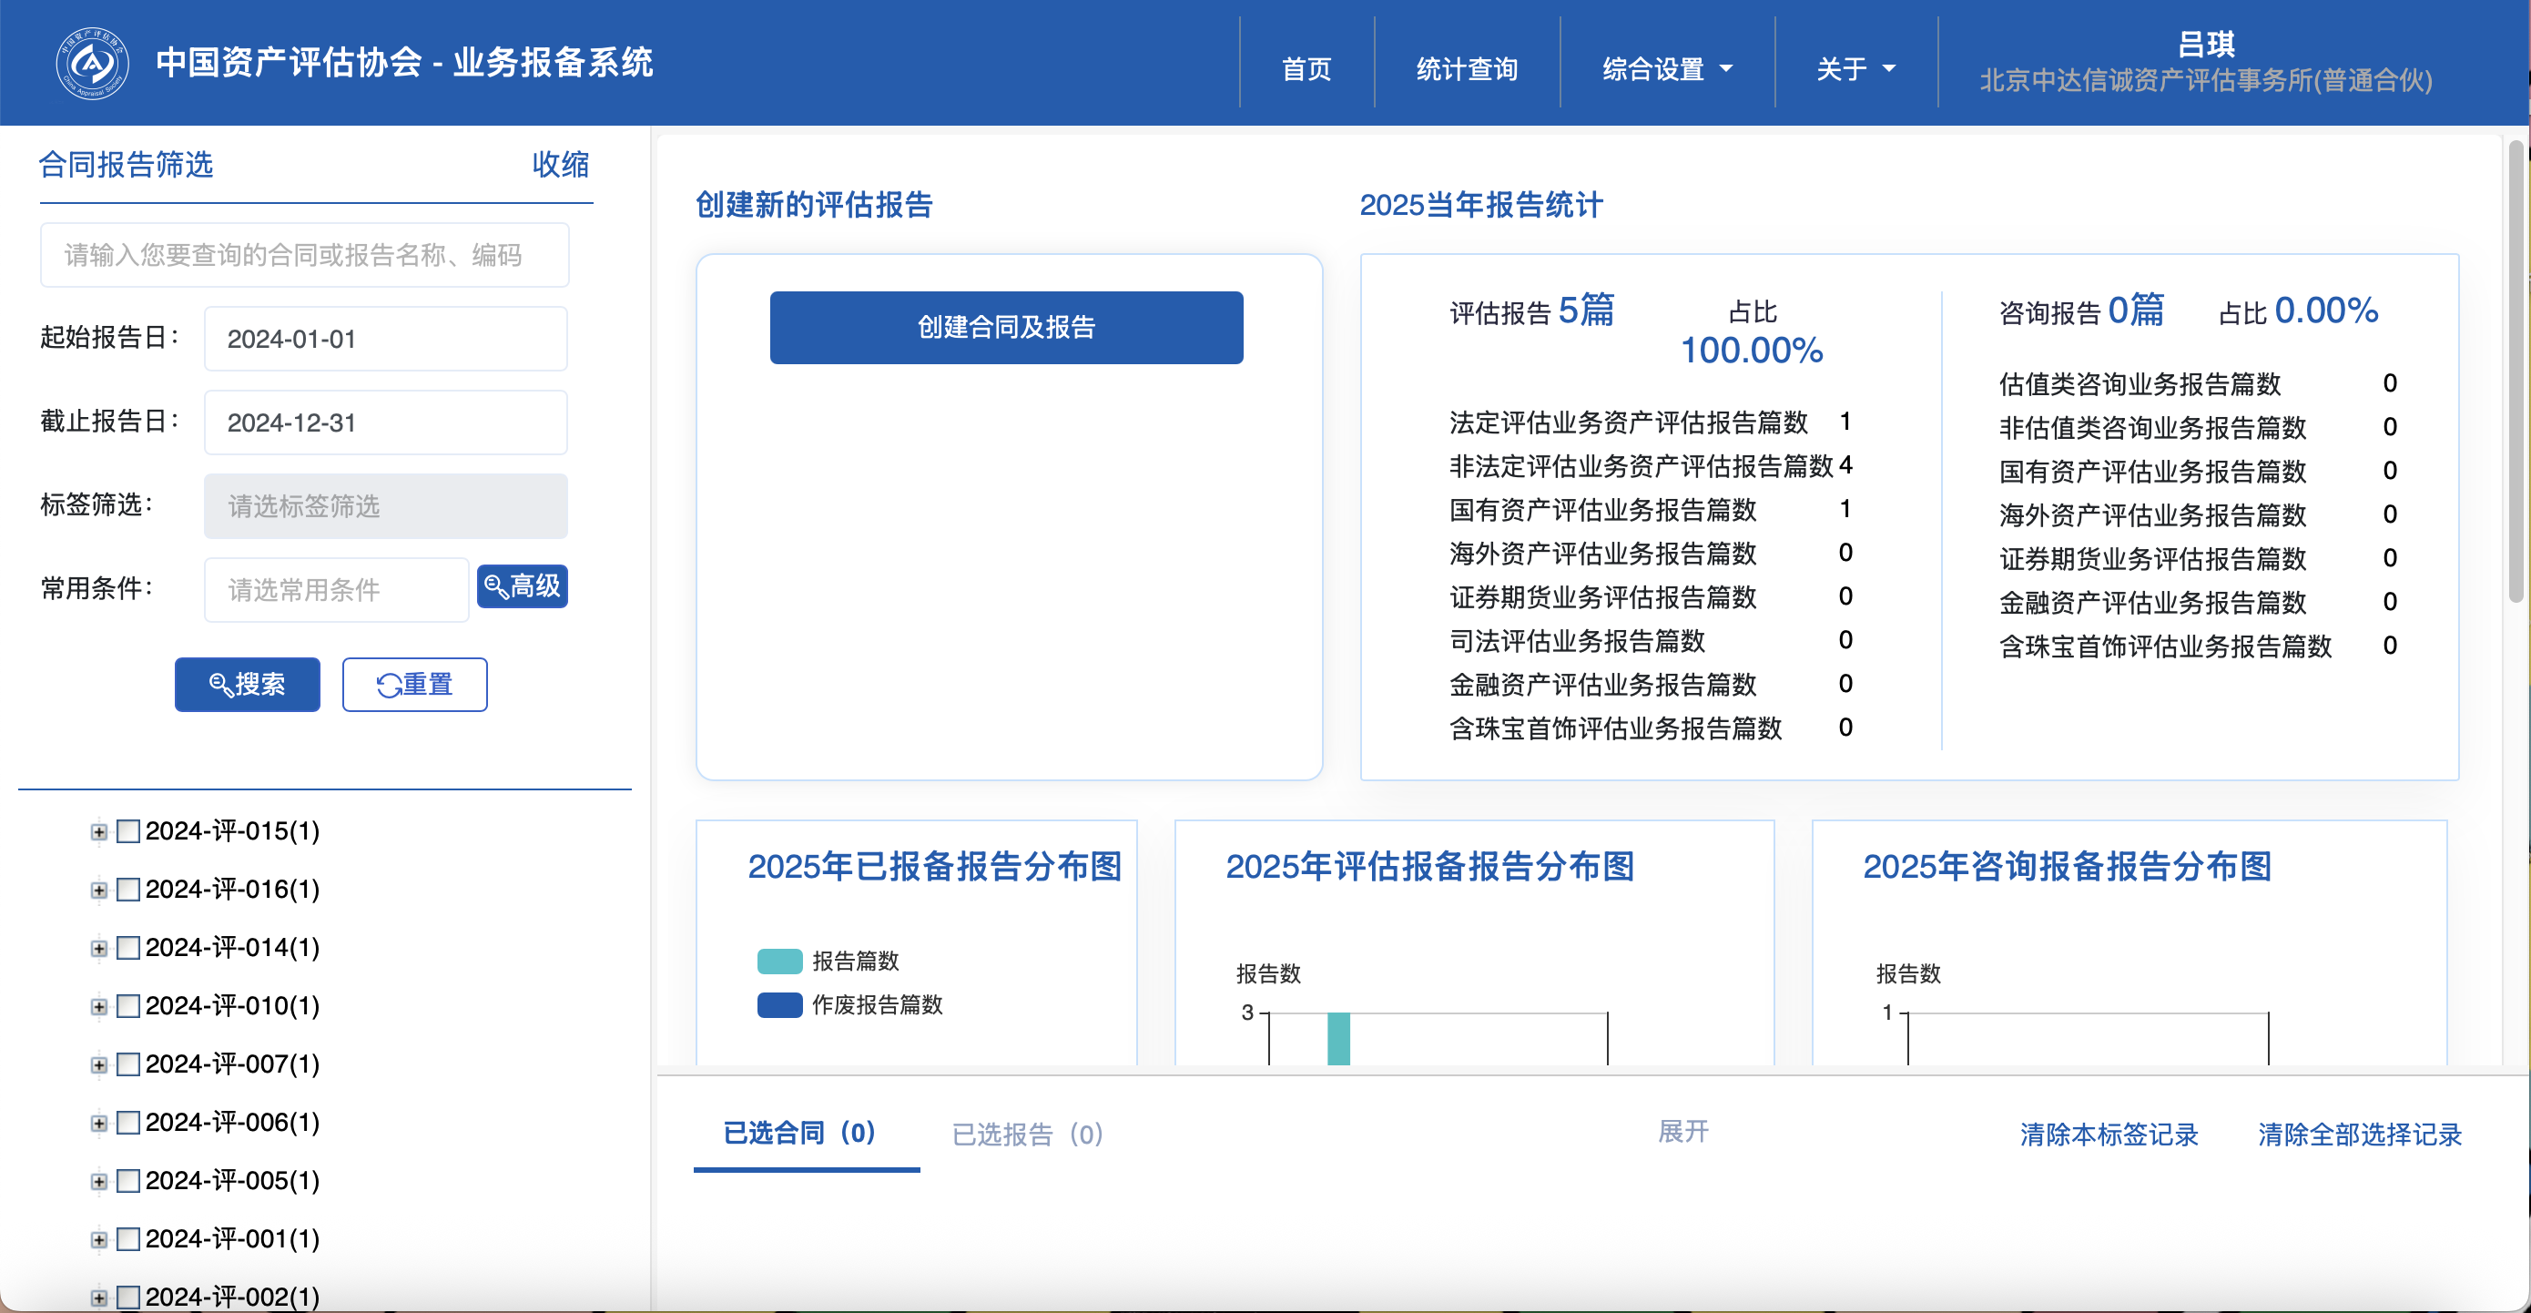Click the dark blue 作废报告篇数 legend swatch
Screen dimensions: 2531x1313
point(779,1004)
